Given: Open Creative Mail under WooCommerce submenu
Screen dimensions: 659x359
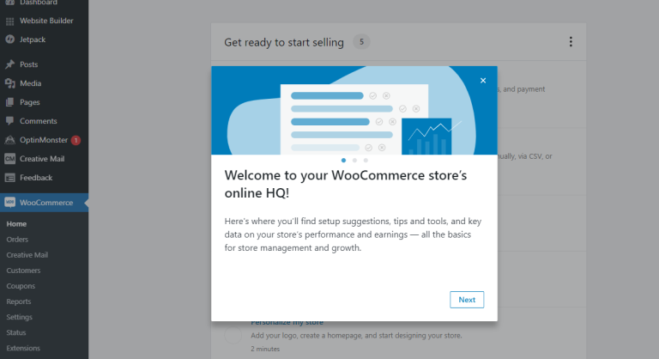Looking at the screenshot, I should pyautogui.click(x=27, y=255).
